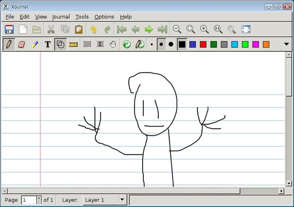This screenshot has height=207, width=294.
Task: Click the Page number input field
Action: click(x=29, y=200)
